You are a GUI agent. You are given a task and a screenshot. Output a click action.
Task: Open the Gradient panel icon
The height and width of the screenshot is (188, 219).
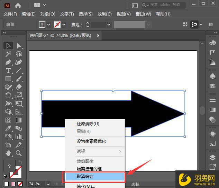[212, 110]
